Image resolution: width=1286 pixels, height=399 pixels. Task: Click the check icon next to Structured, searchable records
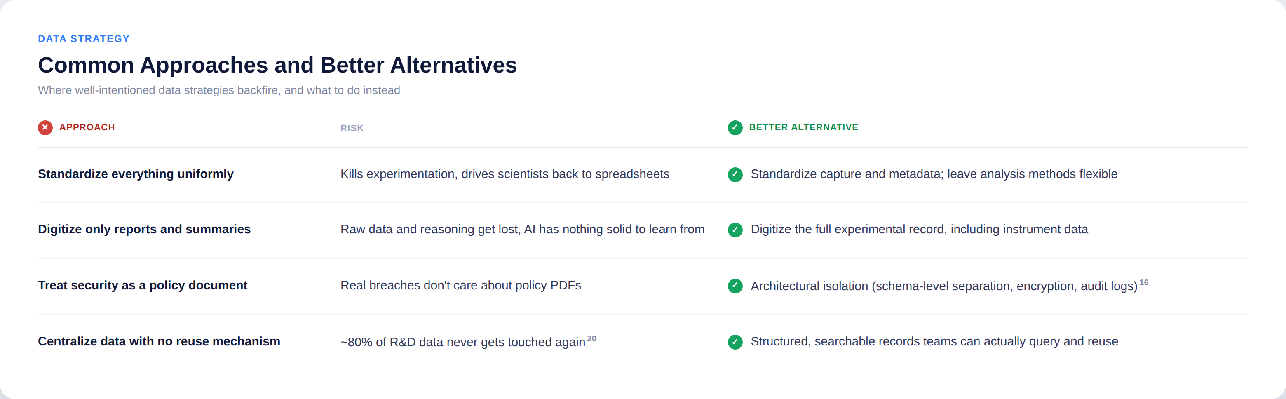[x=735, y=342]
